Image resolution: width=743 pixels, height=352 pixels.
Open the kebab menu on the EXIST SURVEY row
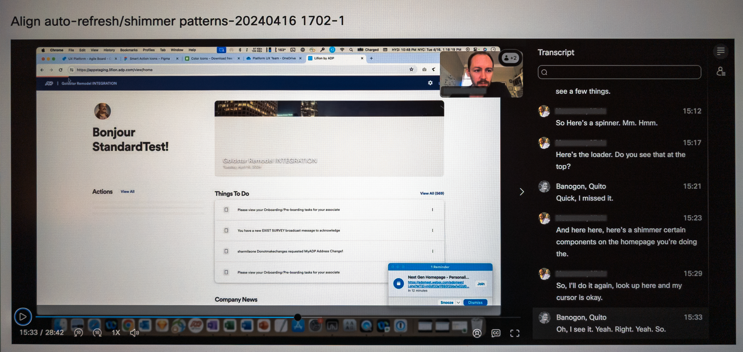click(432, 231)
